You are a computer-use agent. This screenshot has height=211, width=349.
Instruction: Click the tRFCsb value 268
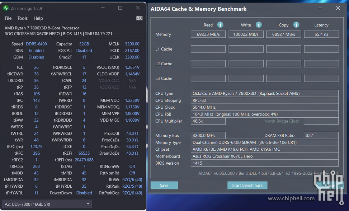coord(36,167)
